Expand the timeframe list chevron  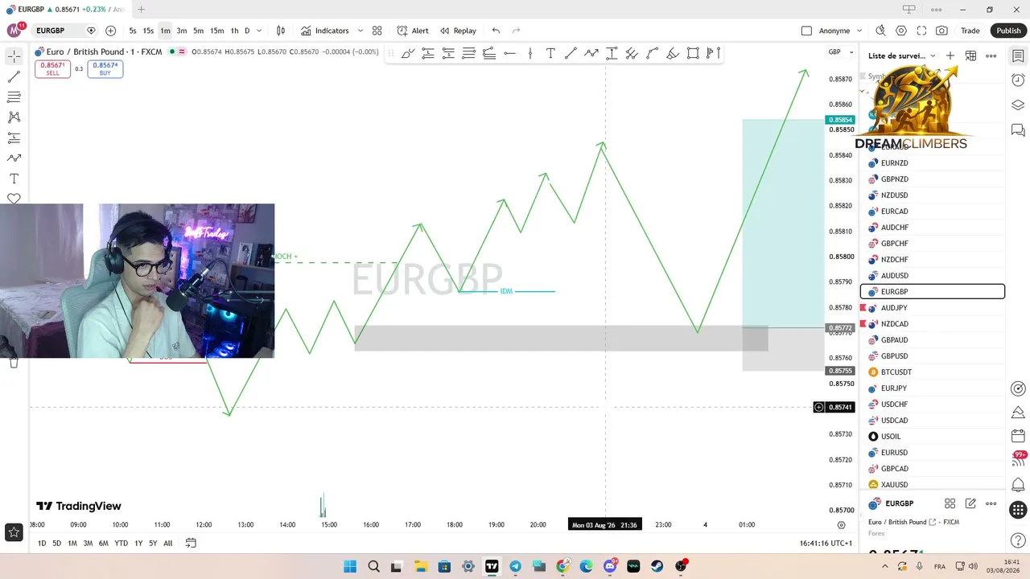pyautogui.click(x=259, y=31)
